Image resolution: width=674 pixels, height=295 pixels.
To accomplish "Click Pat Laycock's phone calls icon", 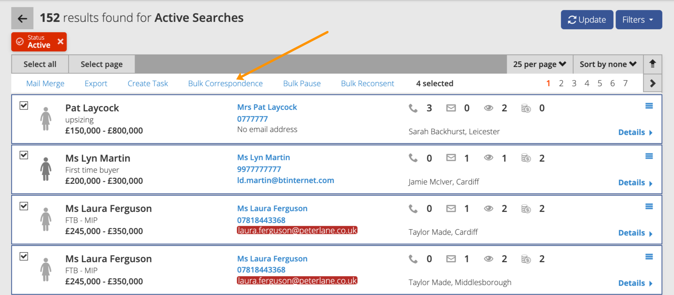I will [x=413, y=108].
